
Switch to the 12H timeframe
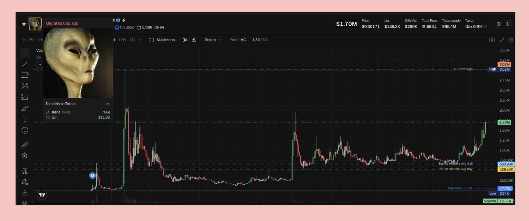point(122,40)
